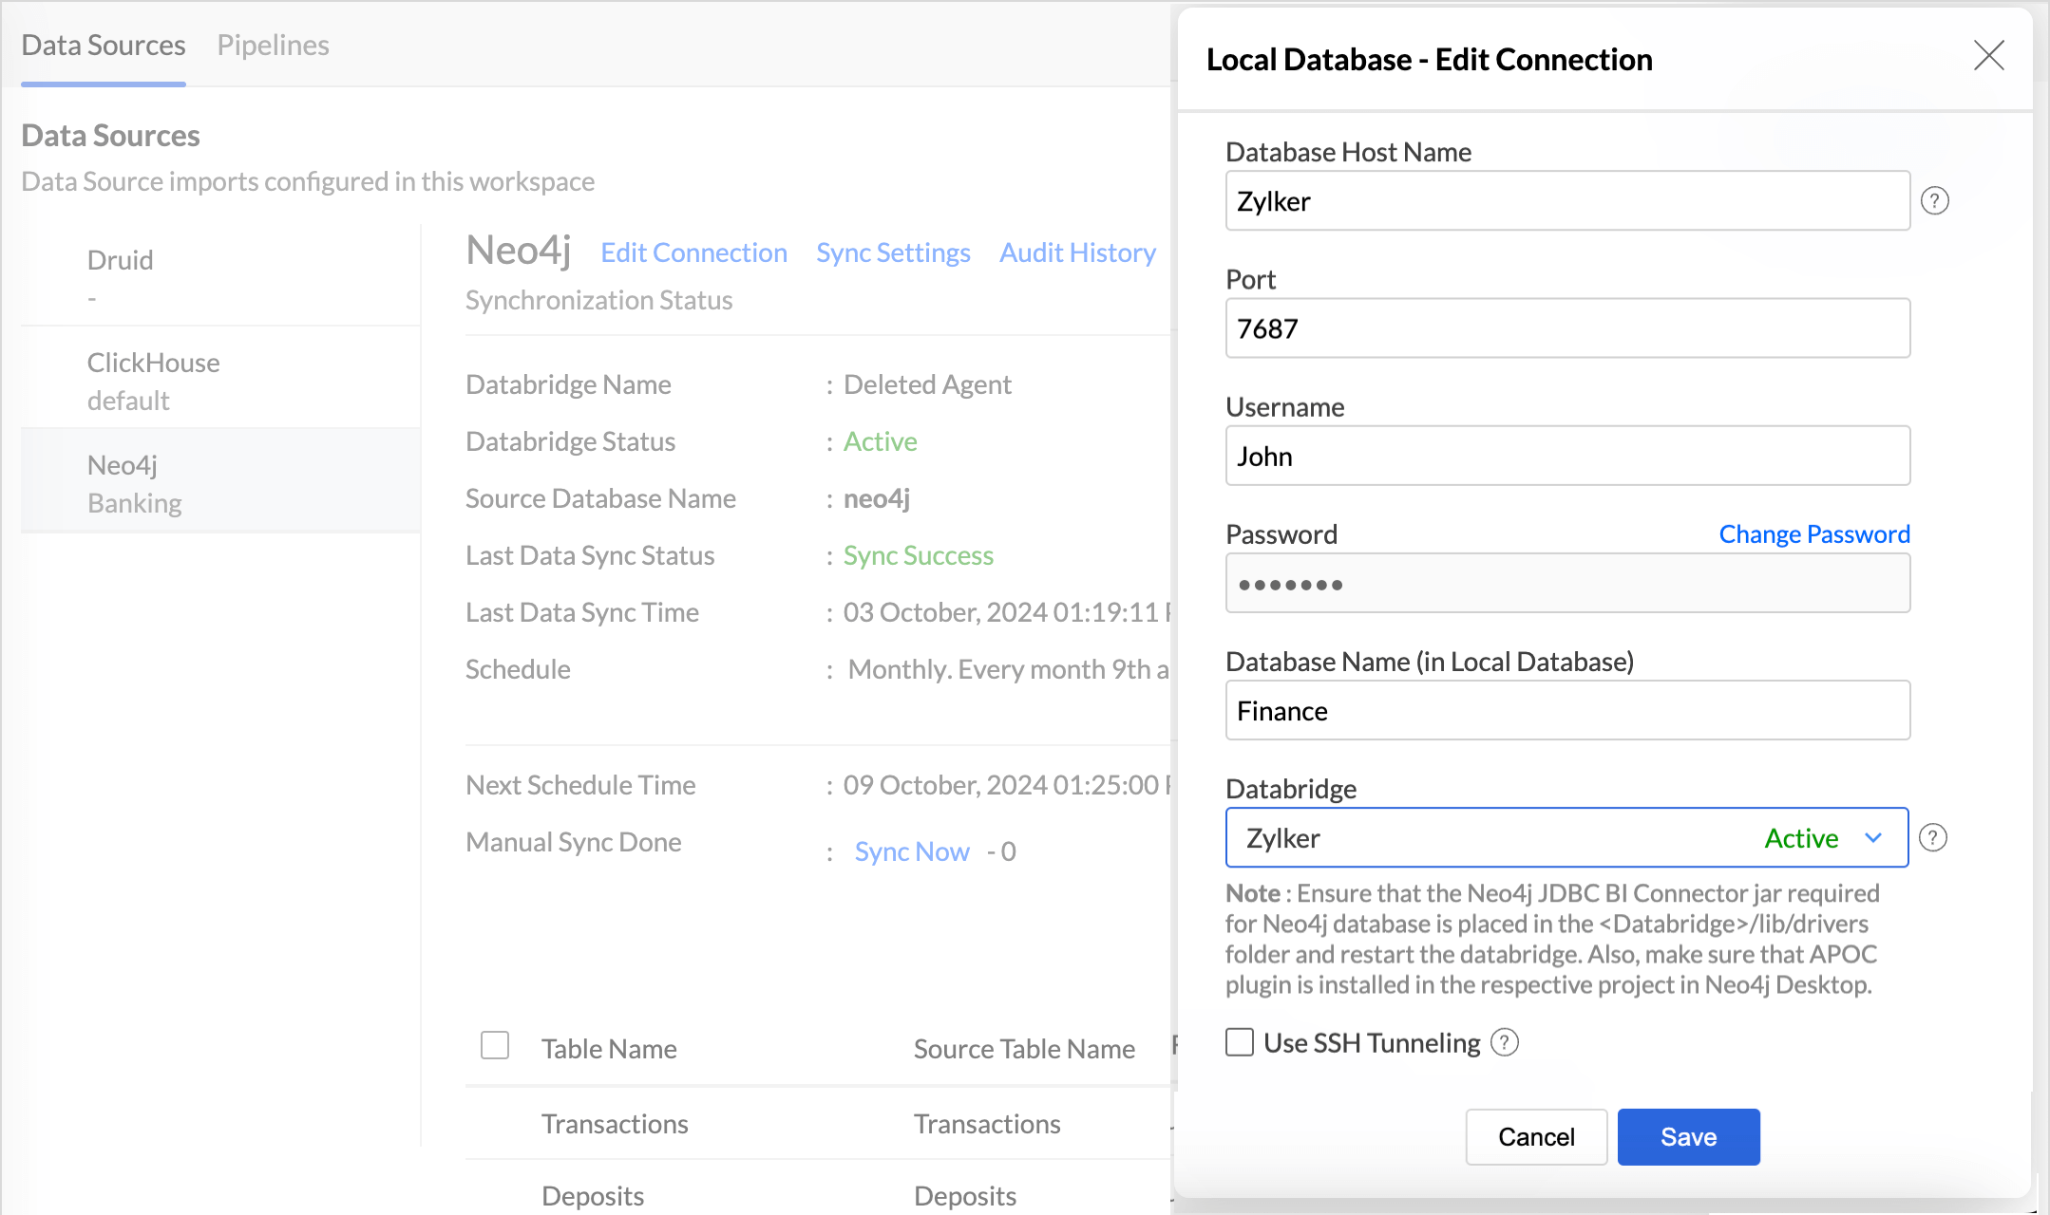The height and width of the screenshot is (1215, 2050).
Task: Open Sync Settings link
Action: pyautogui.click(x=893, y=252)
